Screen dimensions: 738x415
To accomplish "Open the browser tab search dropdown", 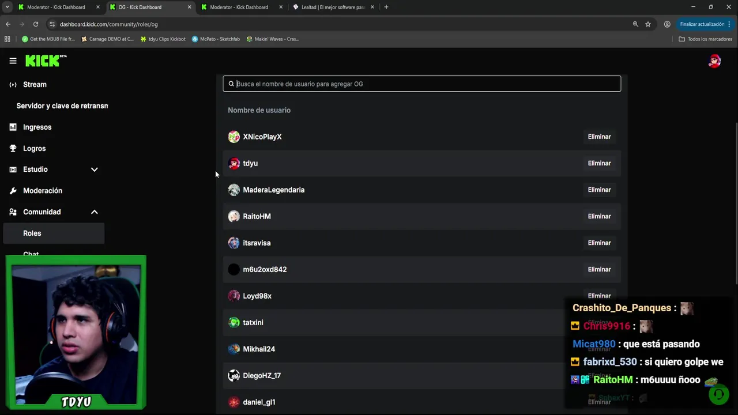I will 7,7.
